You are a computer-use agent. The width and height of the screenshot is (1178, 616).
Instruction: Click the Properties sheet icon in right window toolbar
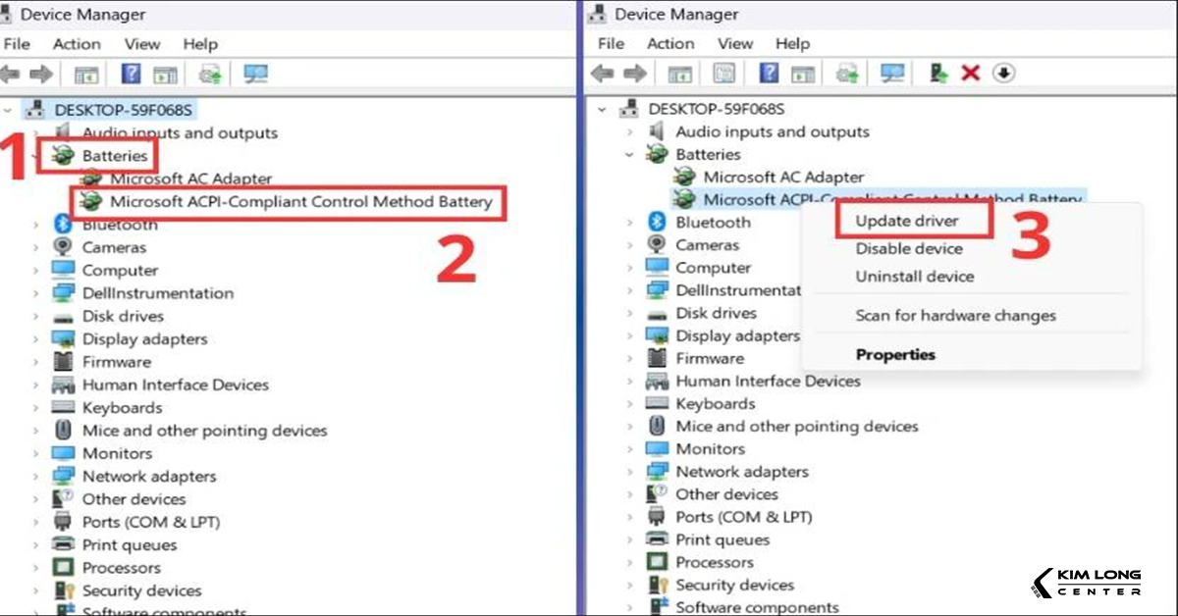[724, 74]
